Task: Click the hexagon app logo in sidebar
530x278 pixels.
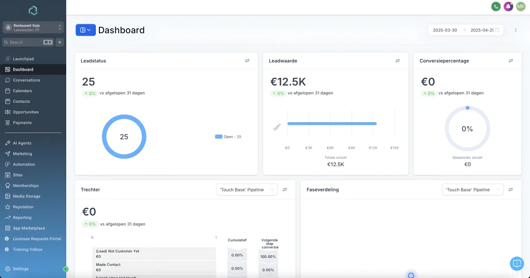Action: pyautogui.click(x=33, y=11)
